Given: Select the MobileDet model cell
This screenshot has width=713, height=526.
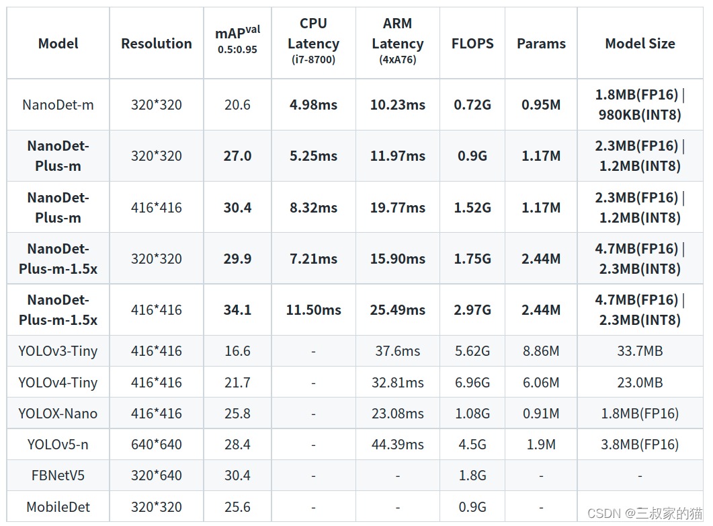Looking at the screenshot, I should point(58,507).
